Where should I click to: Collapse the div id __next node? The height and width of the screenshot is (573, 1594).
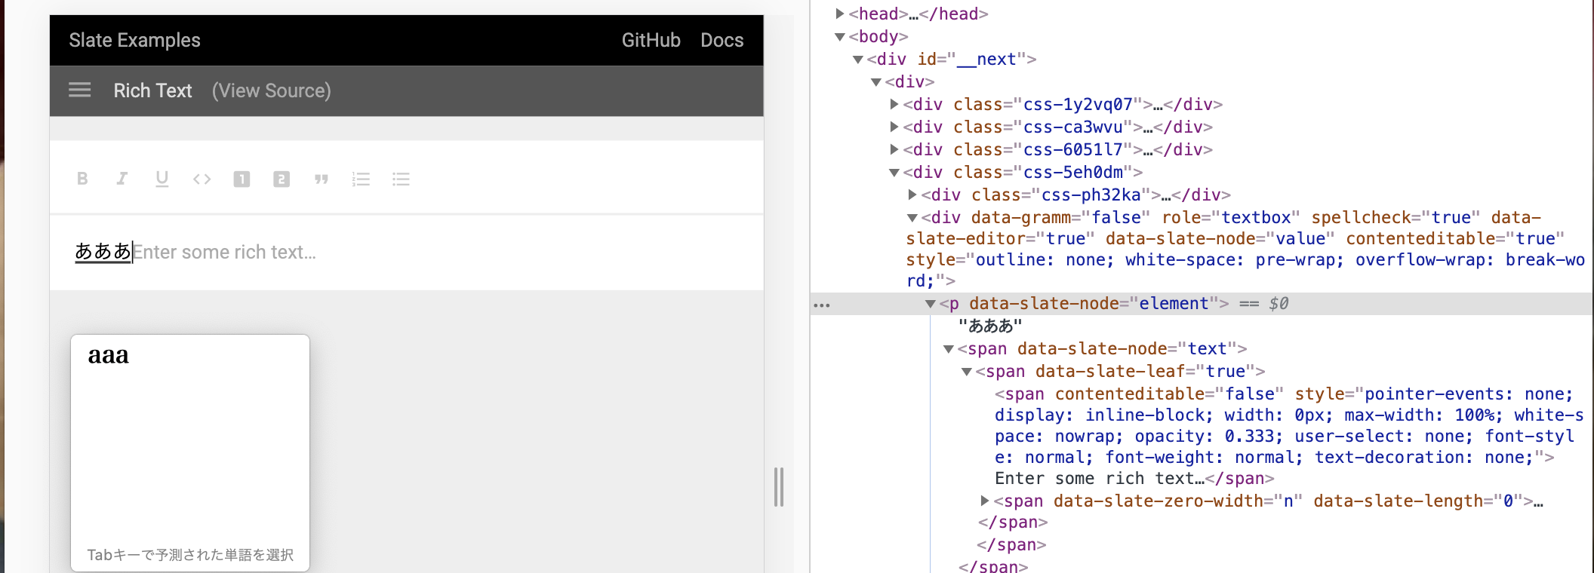point(857,59)
